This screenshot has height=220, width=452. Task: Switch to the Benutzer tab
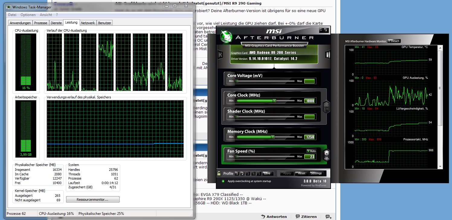104,23
